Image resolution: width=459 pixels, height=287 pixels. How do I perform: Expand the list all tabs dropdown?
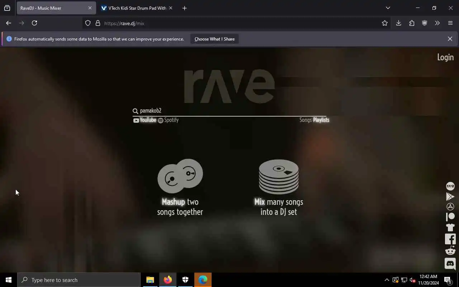(388, 8)
